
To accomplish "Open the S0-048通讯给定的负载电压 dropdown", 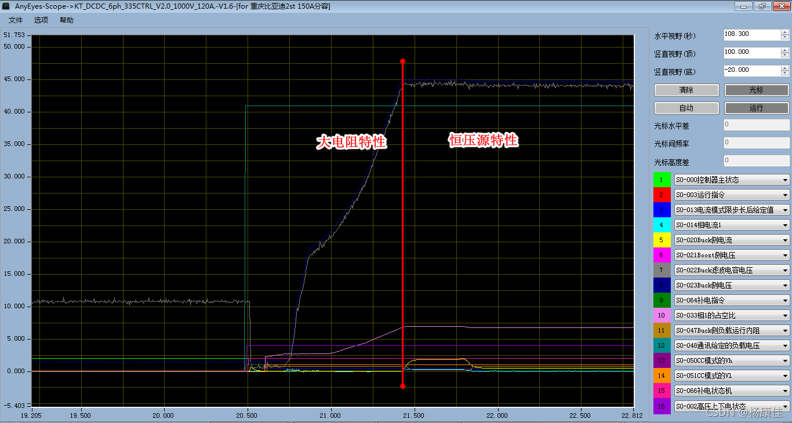I will 732,345.
